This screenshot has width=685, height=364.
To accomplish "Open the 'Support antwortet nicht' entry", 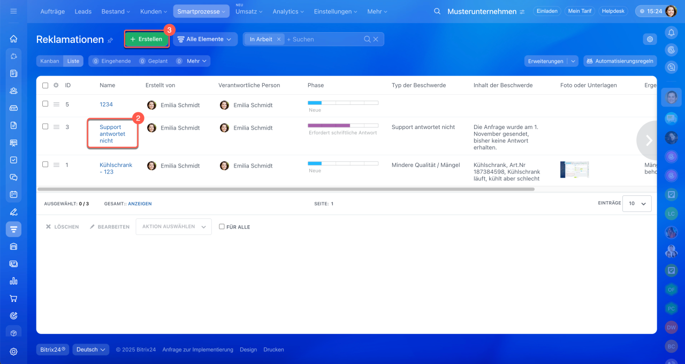I will click(112, 134).
